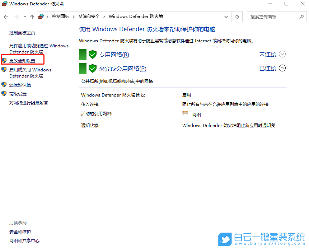Click the back navigation arrow

point(6,16)
